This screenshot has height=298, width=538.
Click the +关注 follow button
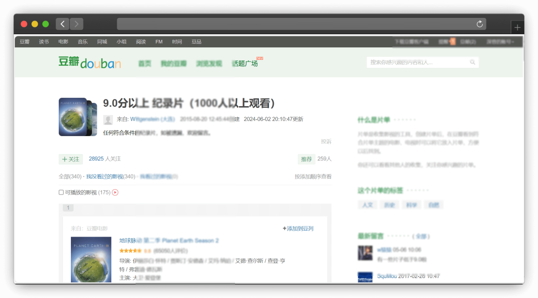pyautogui.click(x=71, y=159)
